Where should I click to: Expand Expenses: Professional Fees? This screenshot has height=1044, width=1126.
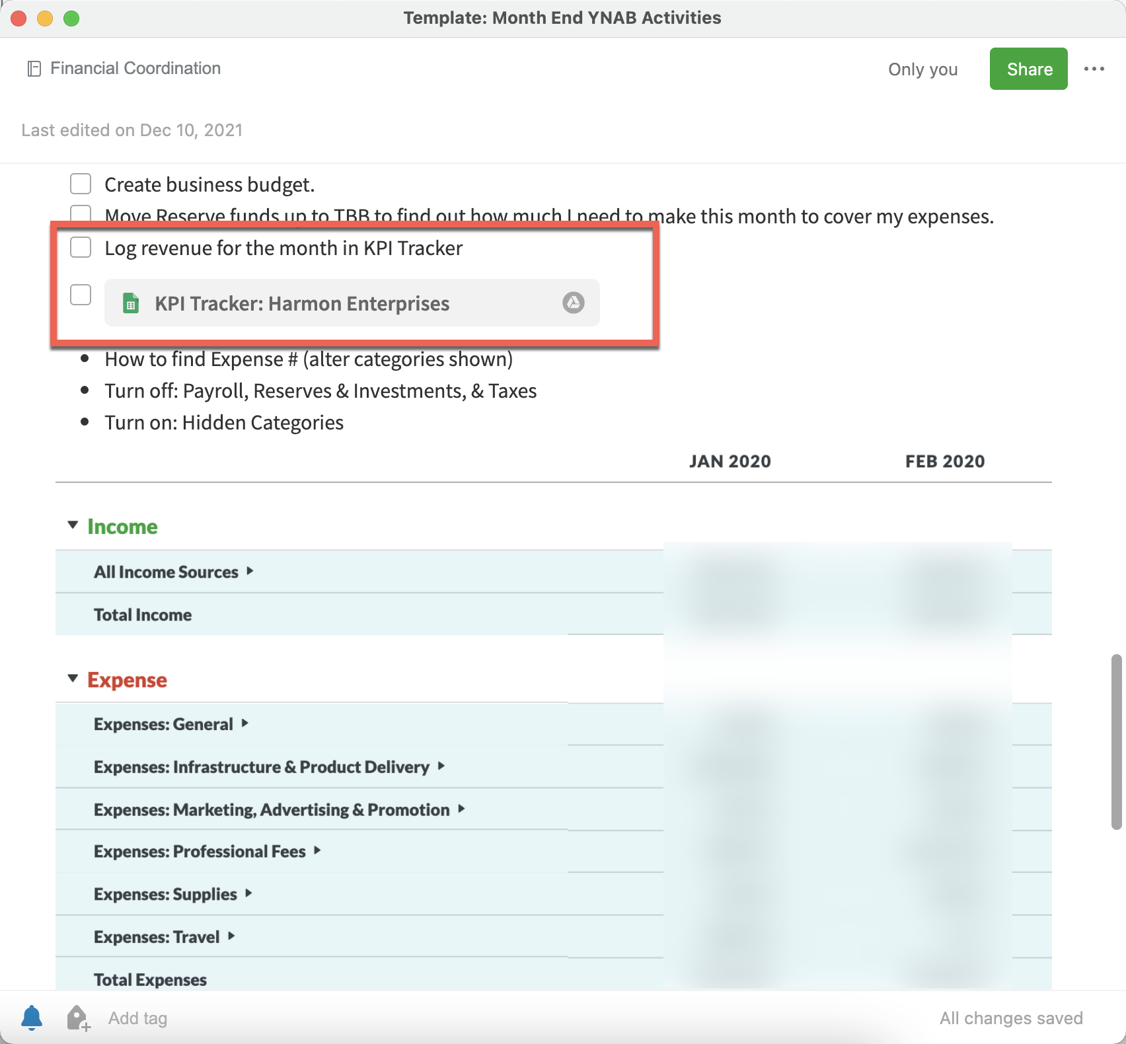tap(319, 851)
